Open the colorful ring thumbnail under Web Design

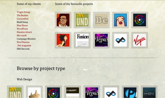tap(53, 92)
